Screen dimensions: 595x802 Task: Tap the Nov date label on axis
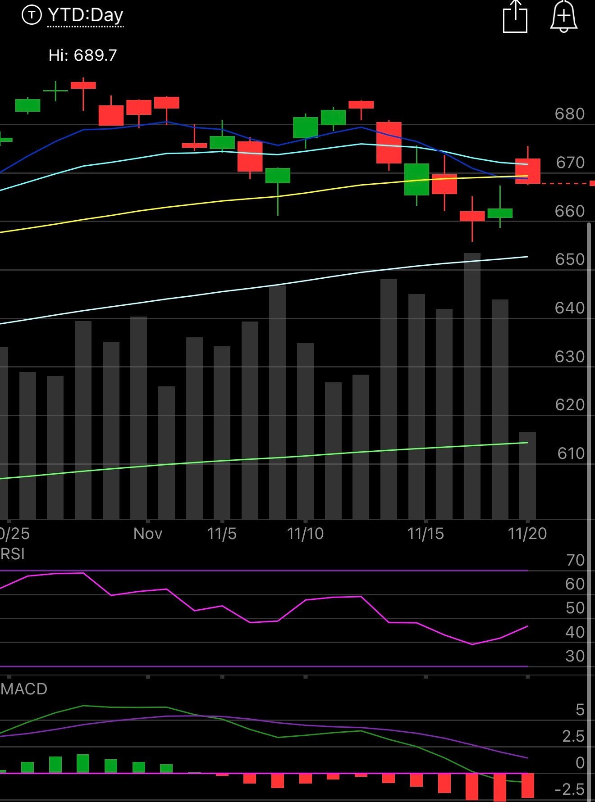(x=148, y=534)
